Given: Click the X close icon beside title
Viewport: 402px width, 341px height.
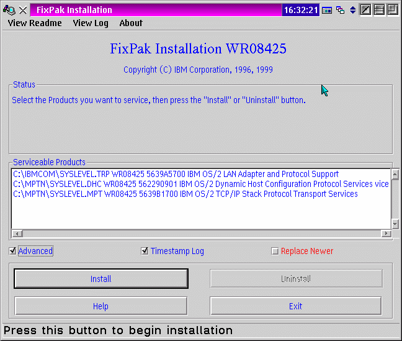Looking at the screenshot, I should [x=23, y=11].
